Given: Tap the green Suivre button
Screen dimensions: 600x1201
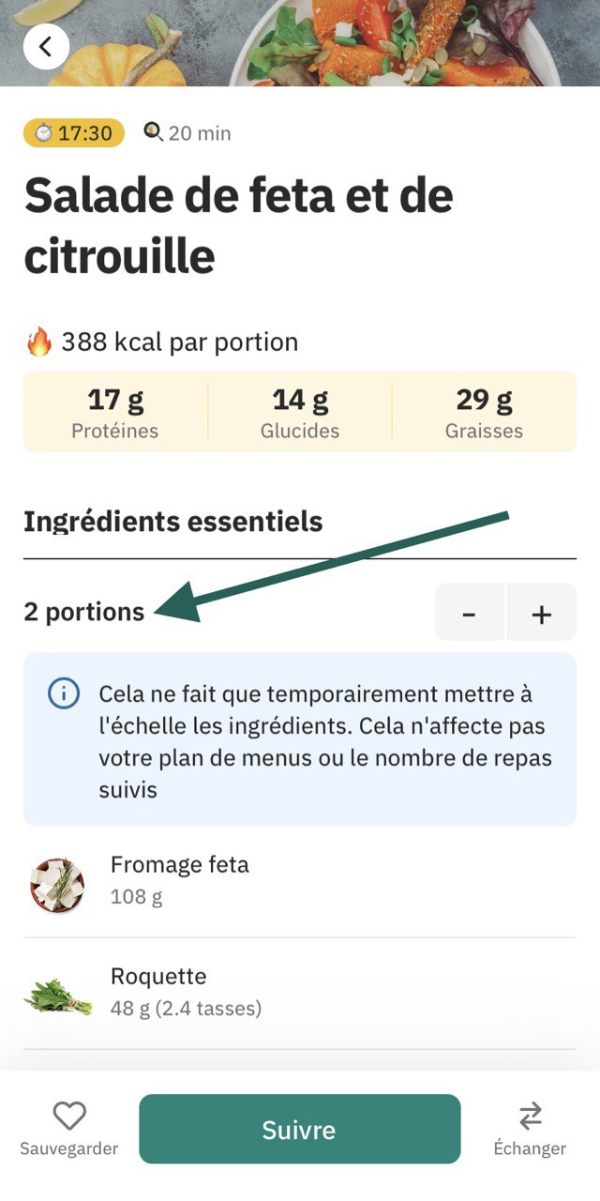Looking at the screenshot, I should (300, 1130).
